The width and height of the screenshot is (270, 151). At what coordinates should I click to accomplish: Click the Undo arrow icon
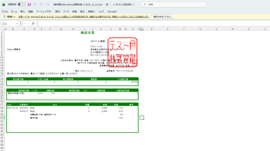point(35,4)
